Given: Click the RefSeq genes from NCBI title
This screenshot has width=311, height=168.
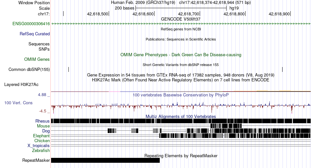Looking at the screenshot, I should click(x=181, y=29).
